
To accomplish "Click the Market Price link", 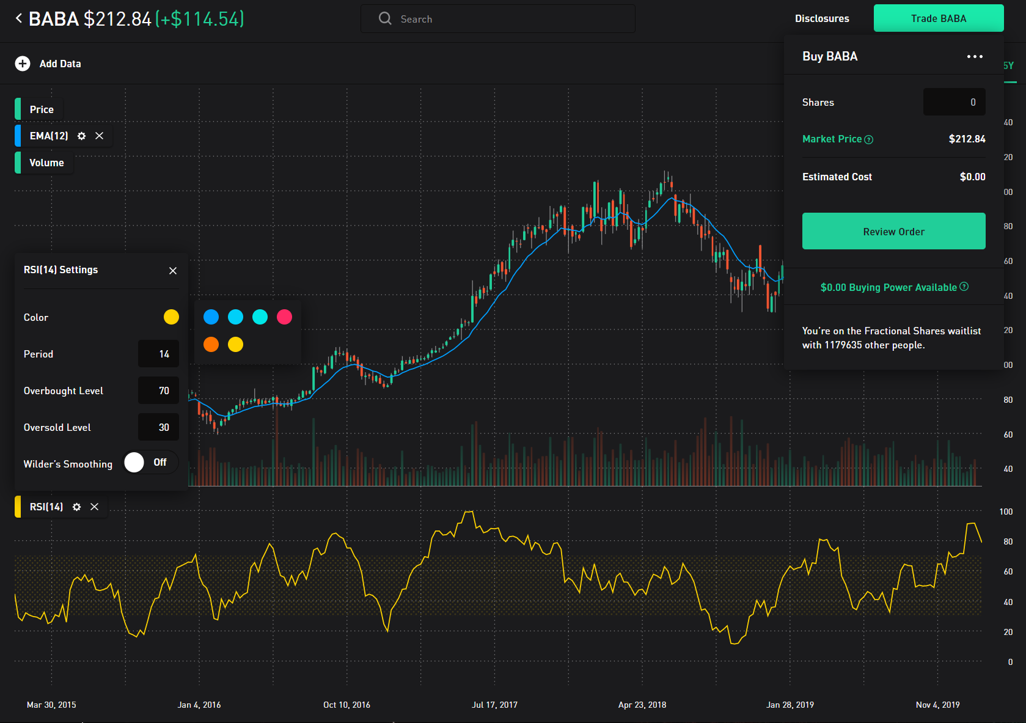I will pyautogui.click(x=832, y=139).
